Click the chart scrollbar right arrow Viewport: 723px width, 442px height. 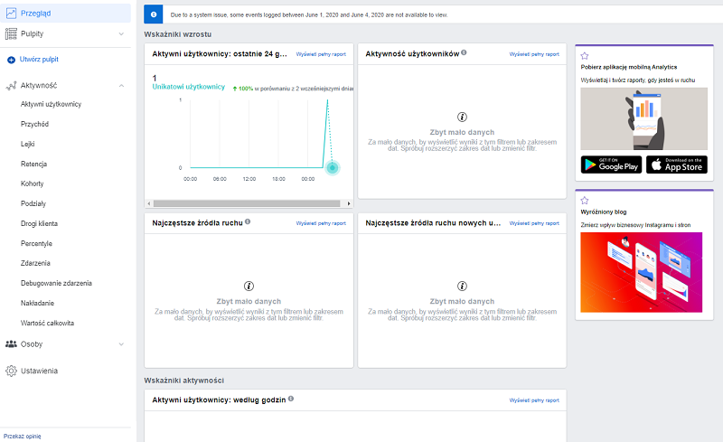[x=349, y=203]
